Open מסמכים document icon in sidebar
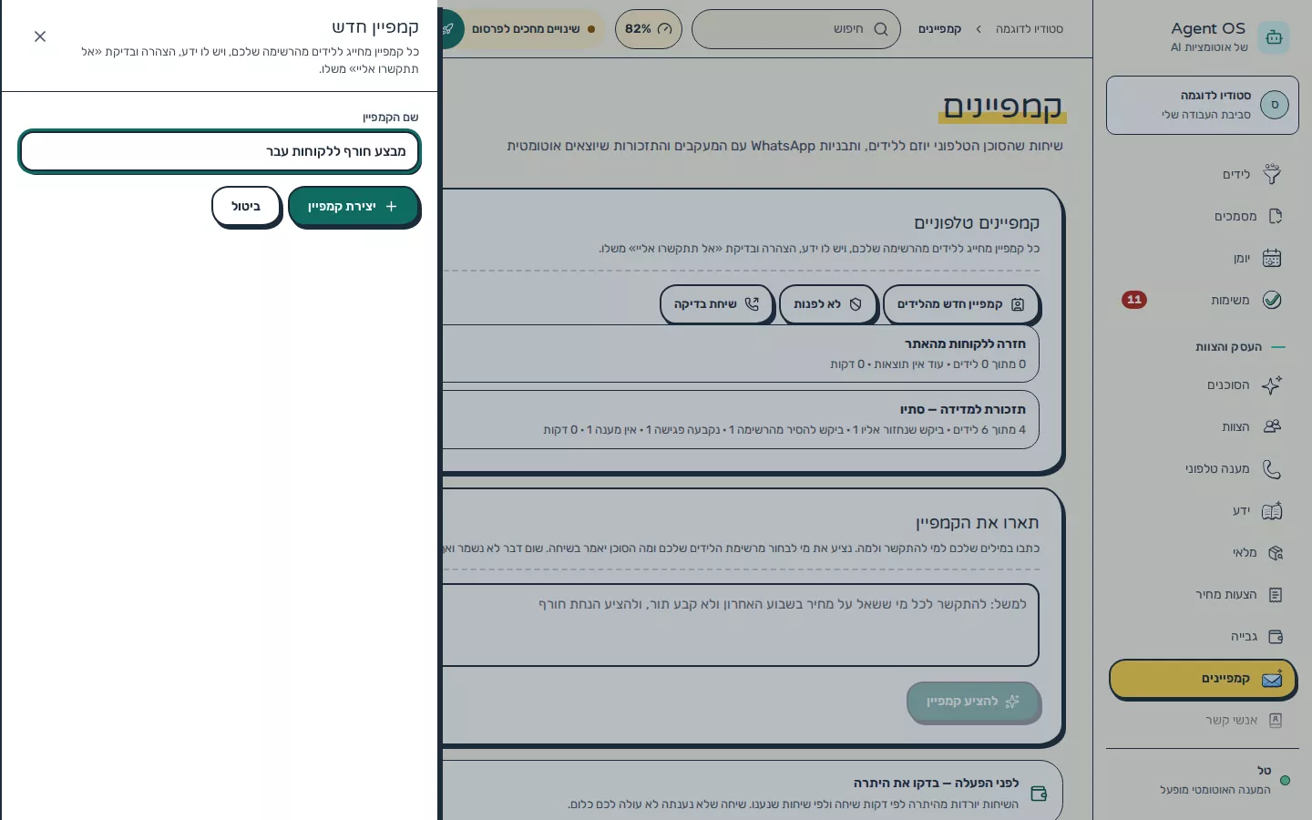The height and width of the screenshot is (820, 1312). tap(1275, 216)
